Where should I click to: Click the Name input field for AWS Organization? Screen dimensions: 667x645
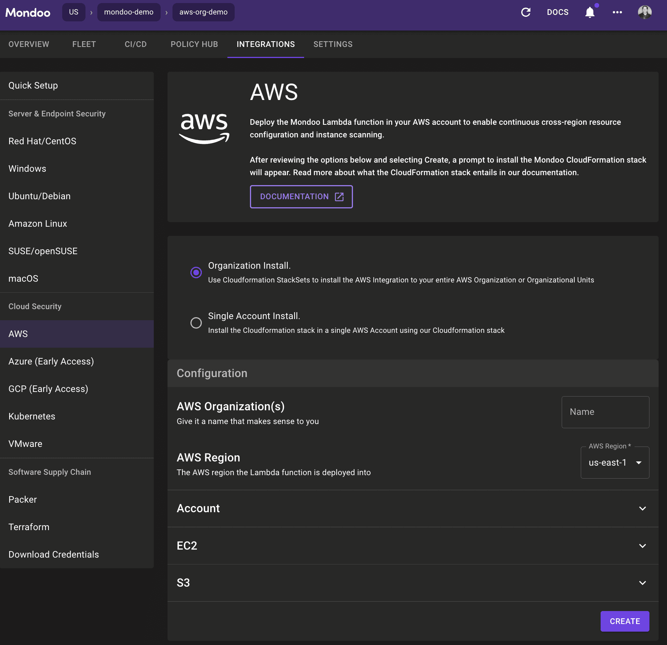[x=605, y=412]
